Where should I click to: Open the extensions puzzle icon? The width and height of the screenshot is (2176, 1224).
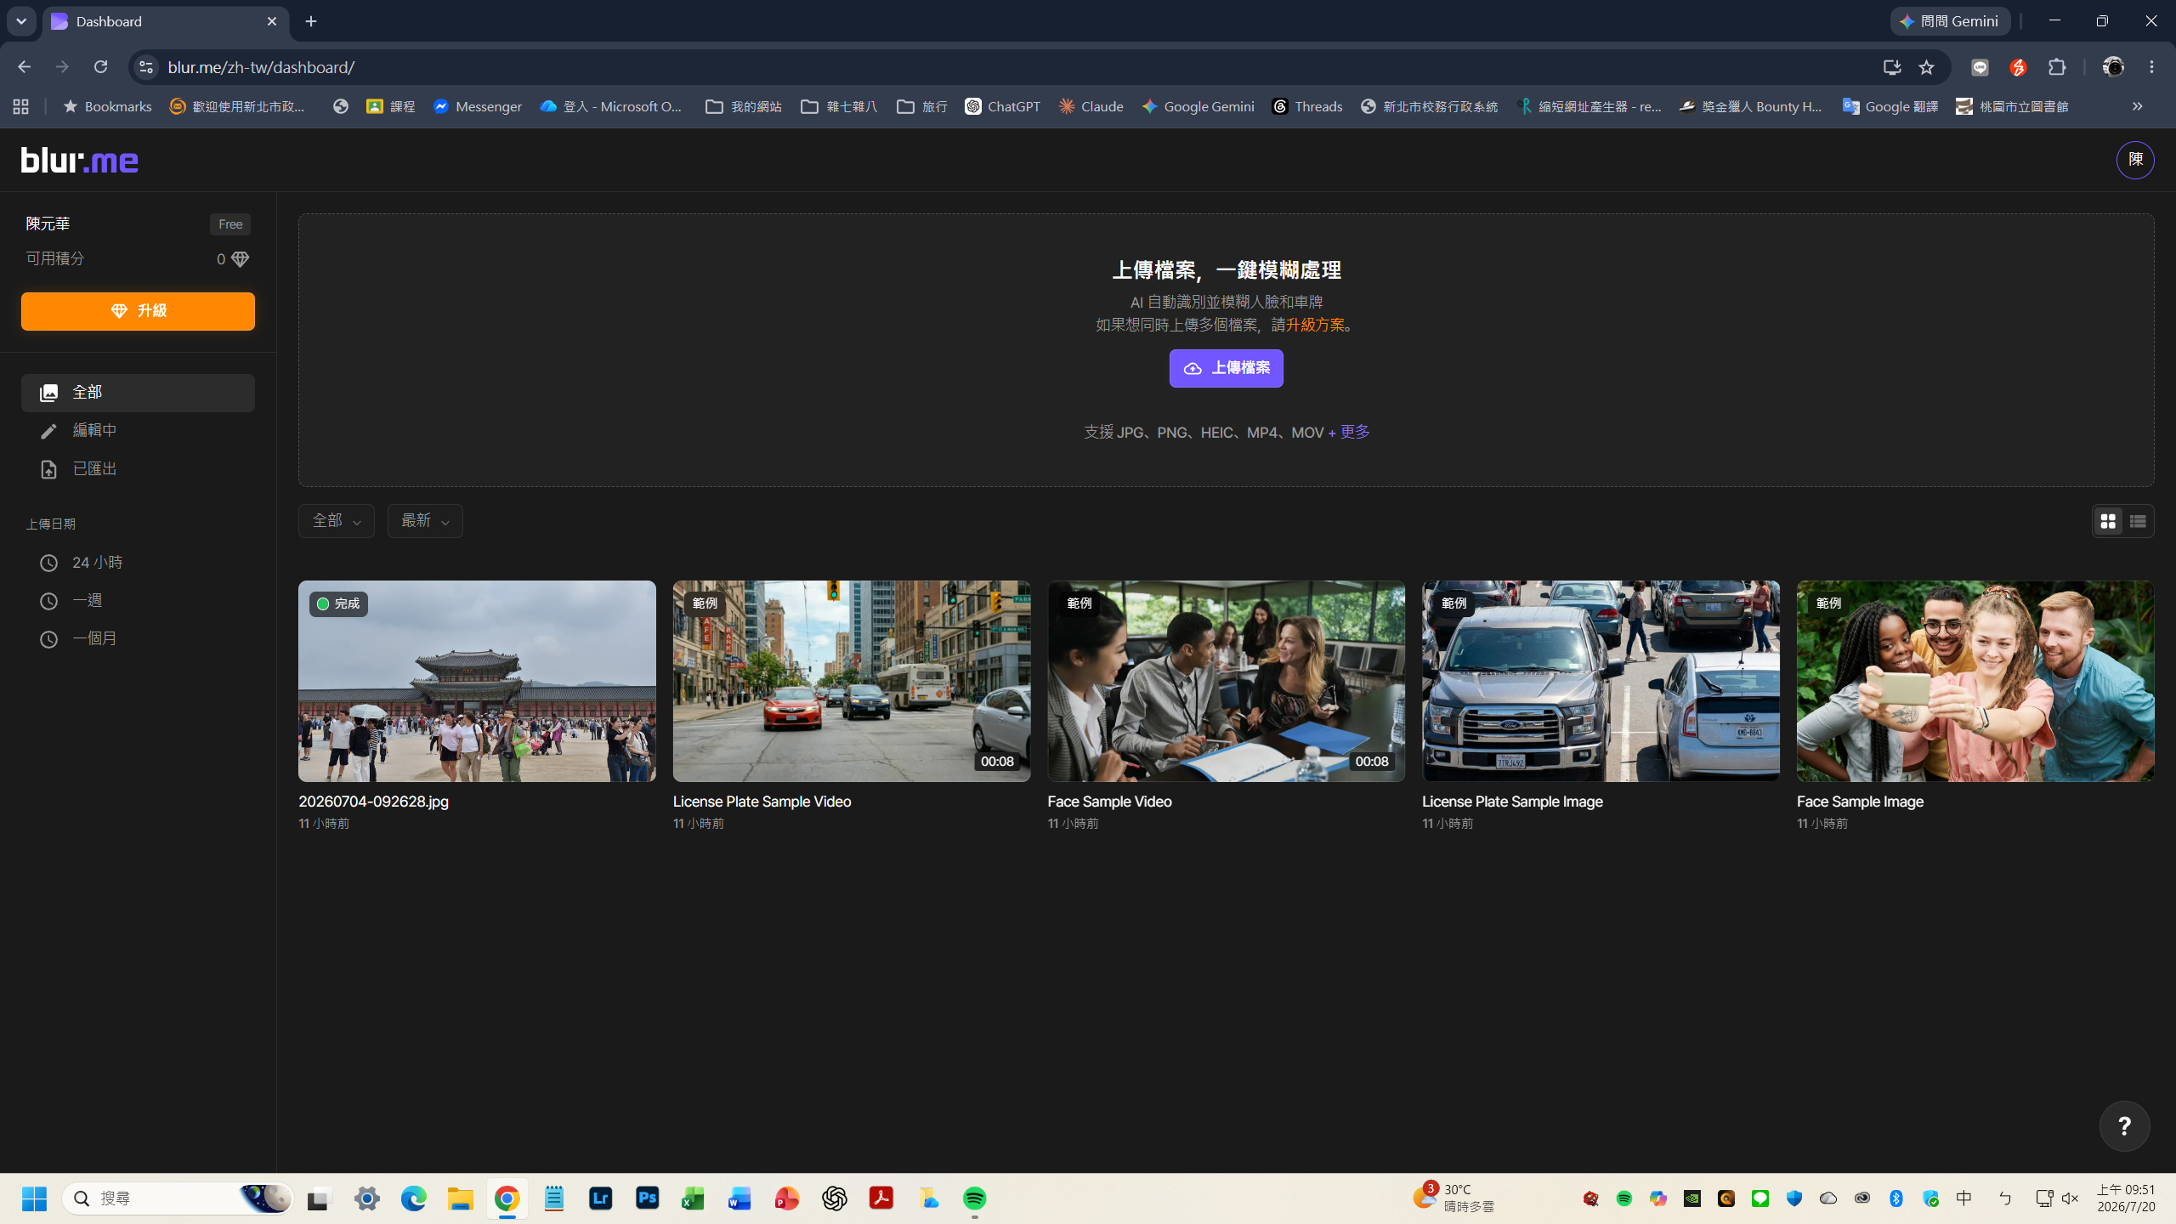point(2057,67)
